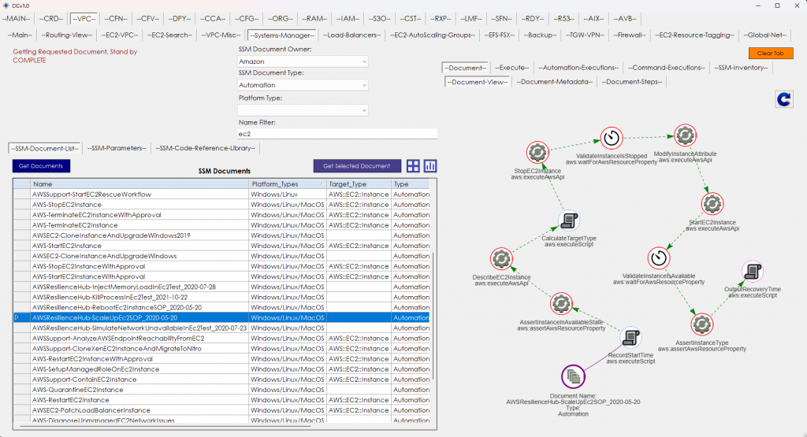Switch to the Load-Balancers tab
Screen dimensions: 807x437
(x=352, y=35)
